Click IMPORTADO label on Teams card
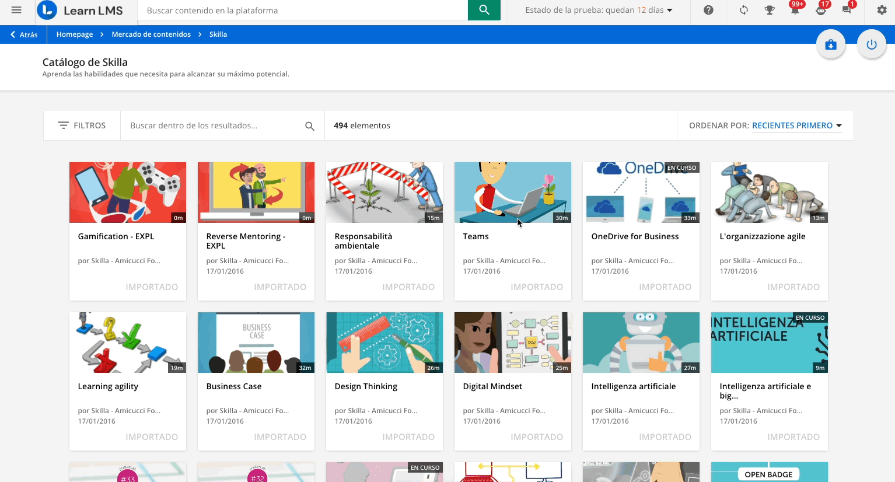Screen dimensions: 895x482 (537, 287)
